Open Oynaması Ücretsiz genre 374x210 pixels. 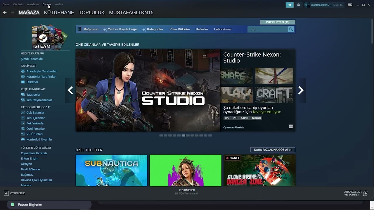(34, 153)
